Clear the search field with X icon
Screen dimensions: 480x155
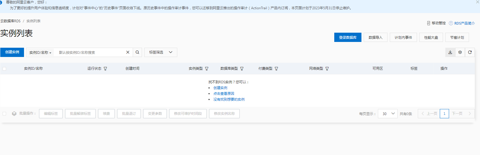pos(128,52)
